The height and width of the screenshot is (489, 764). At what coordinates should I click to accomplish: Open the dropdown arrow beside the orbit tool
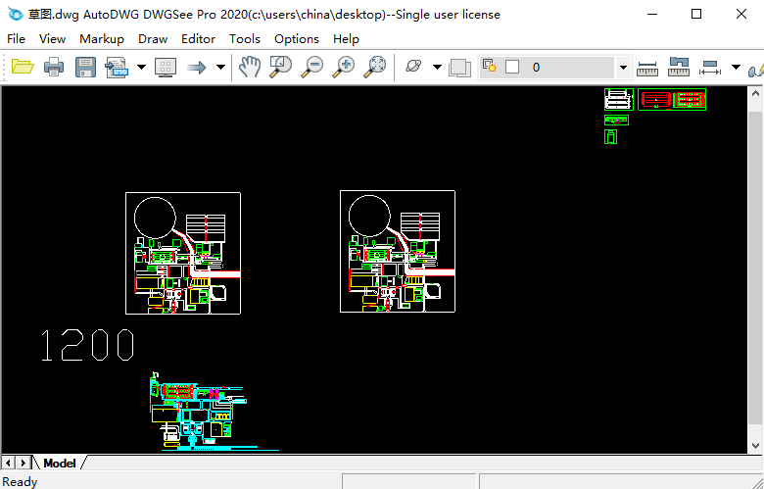pyautogui.click(x=437, y=68)
